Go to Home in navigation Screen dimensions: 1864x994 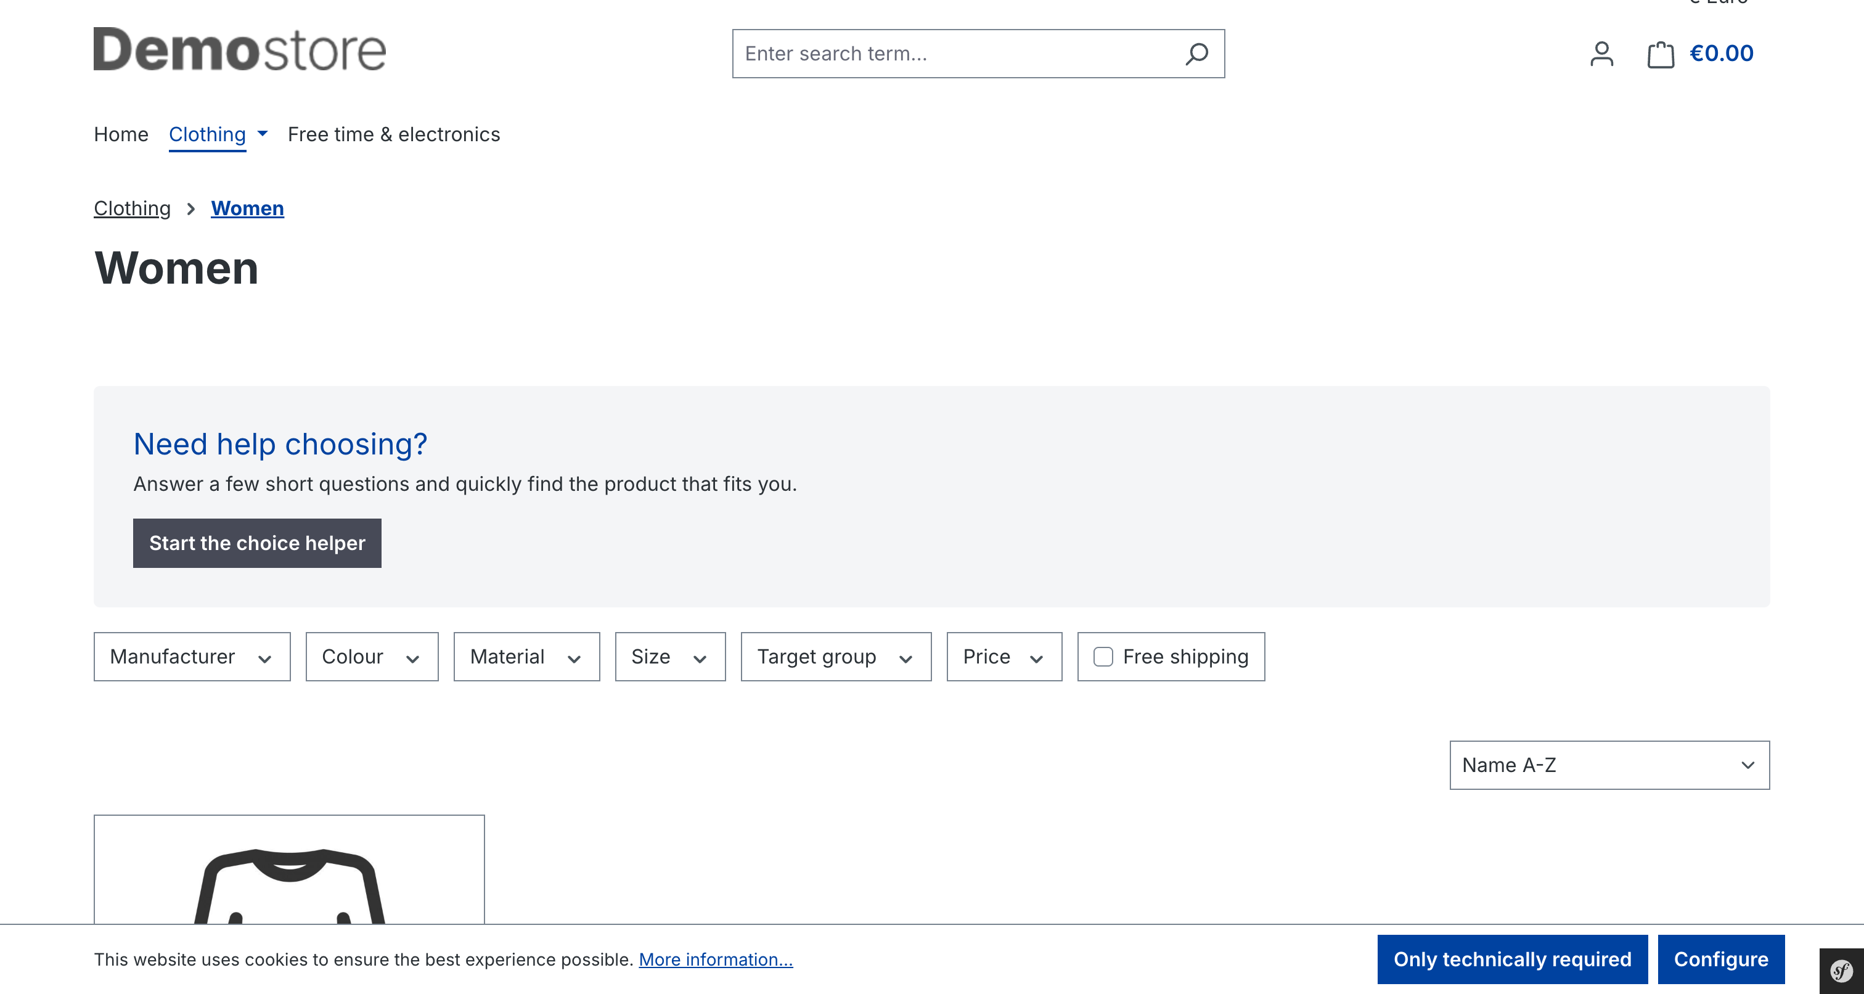121,134
